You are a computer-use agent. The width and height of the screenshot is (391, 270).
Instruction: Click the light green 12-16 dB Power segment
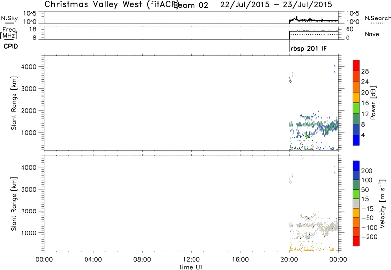click(x=356, y=108)
